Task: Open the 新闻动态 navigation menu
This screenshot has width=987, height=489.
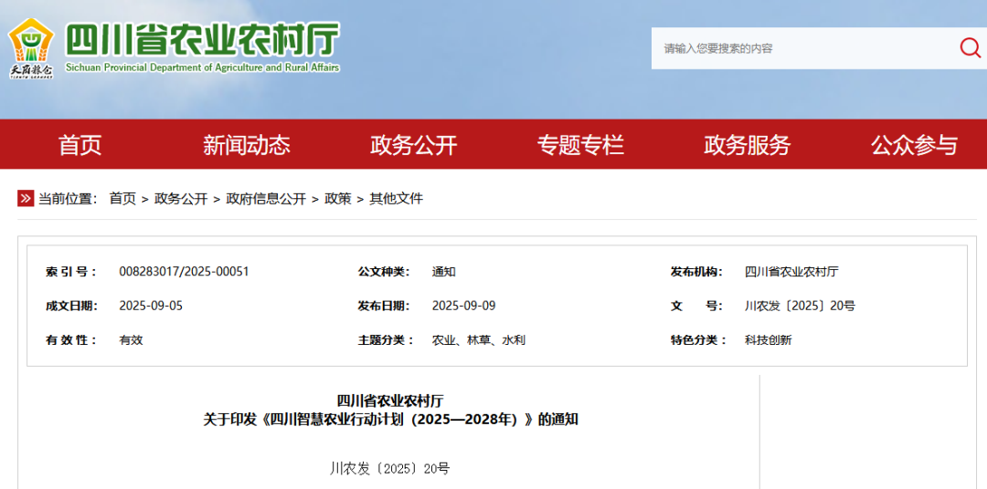Action: [247, 145]
